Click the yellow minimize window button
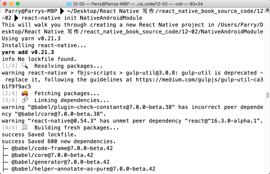The height and width of the screenshot is (174, 270). pyautogui.click(x=11, y=4)
